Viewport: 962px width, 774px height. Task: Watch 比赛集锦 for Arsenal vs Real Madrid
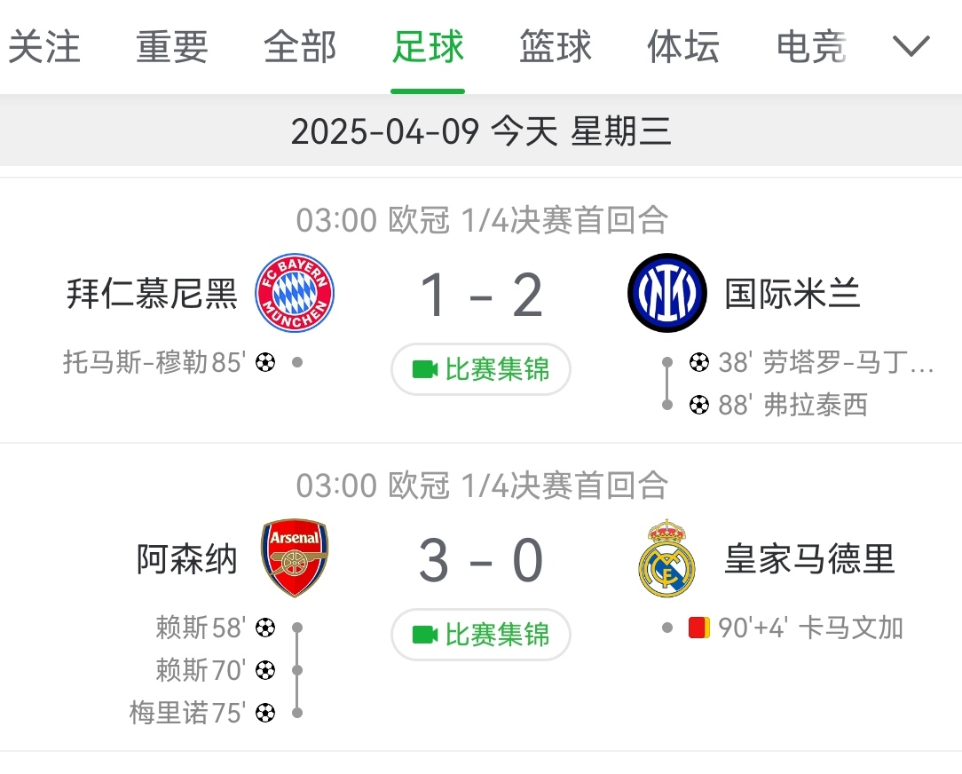click(x=481, y=635)
